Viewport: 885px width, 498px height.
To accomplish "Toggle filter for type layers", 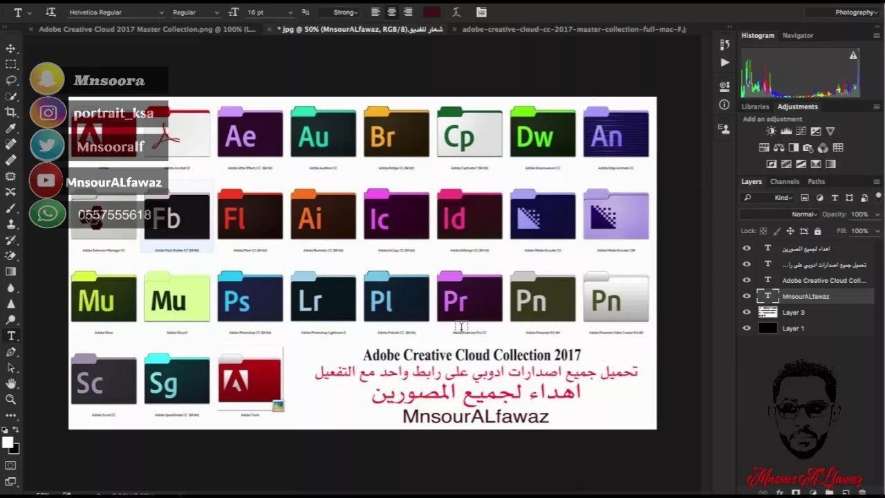I will pyautogui.click(x=835, y=198).
